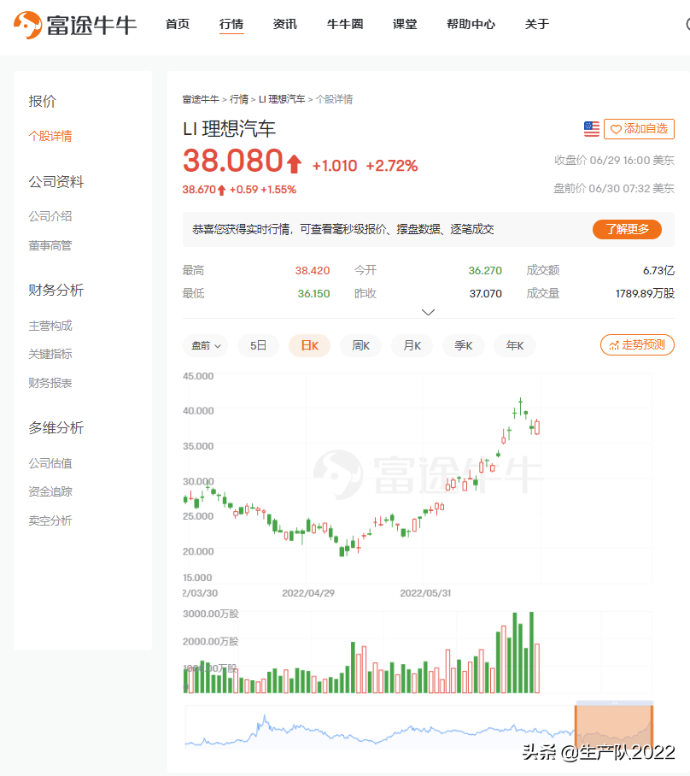Select the 周K chart tab
The image size is (690, 776).
click(x=361, y=345)
